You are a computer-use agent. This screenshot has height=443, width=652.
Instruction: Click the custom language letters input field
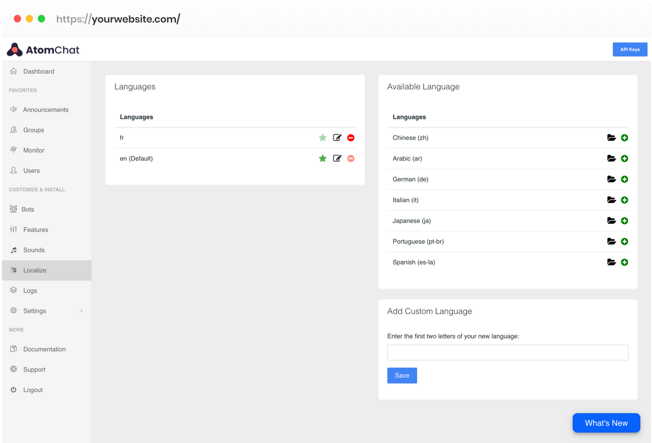507,353
